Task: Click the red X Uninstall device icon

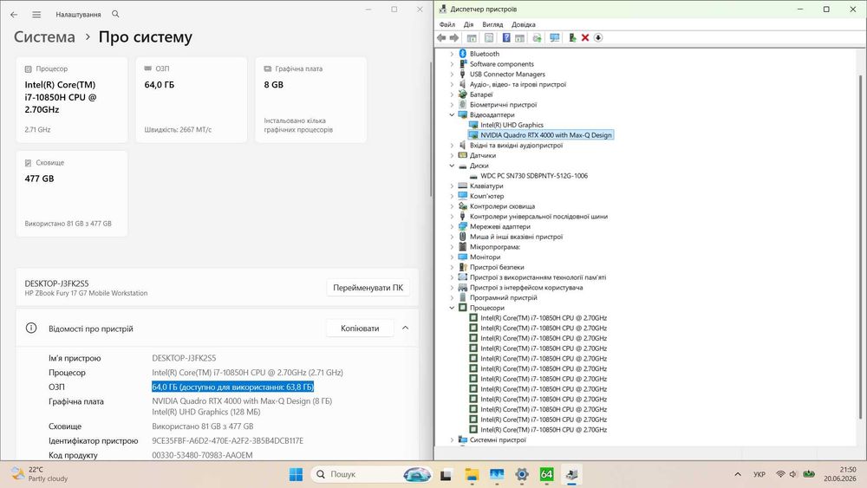Action: (x=585, y=37)
